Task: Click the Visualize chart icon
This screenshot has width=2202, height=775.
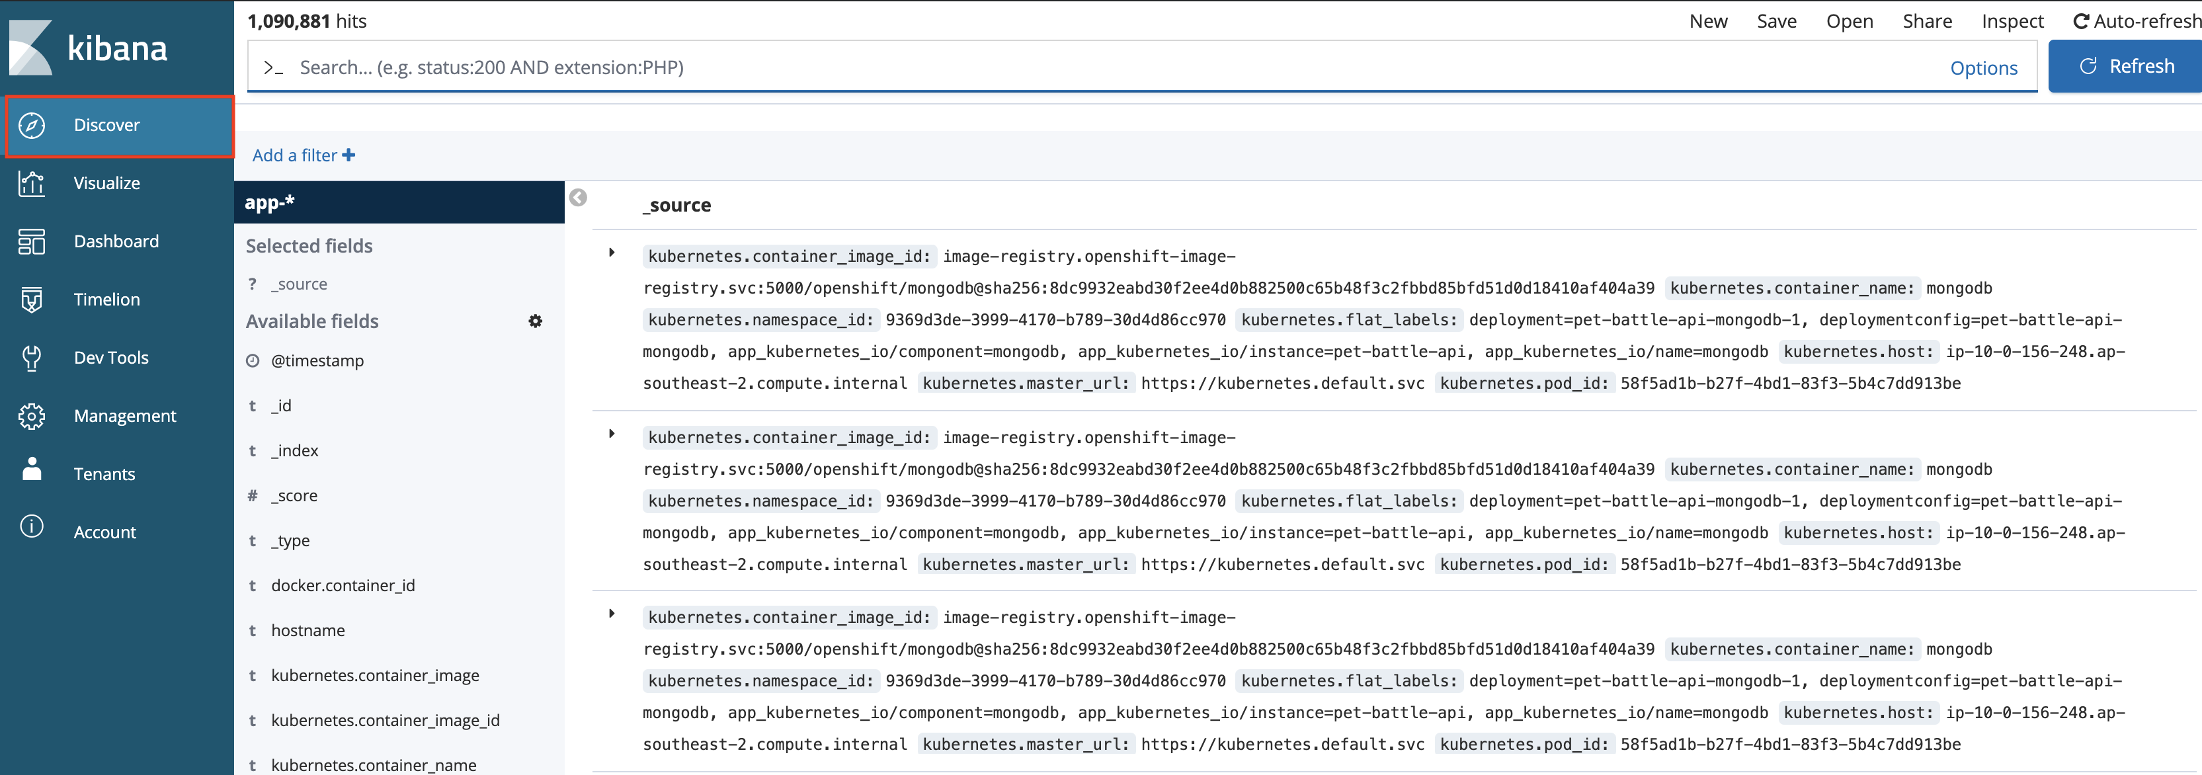Action: point(32,184)
